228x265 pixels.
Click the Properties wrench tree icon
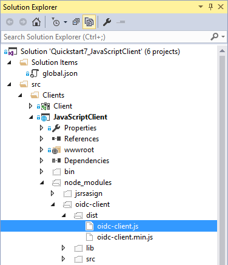(x=56, y=128)
